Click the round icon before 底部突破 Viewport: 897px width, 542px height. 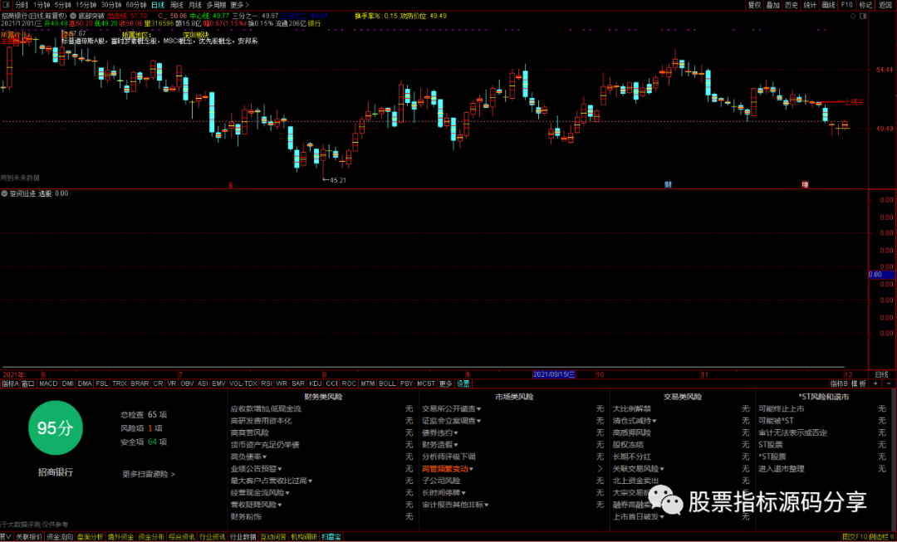click(x=73, y=16)
